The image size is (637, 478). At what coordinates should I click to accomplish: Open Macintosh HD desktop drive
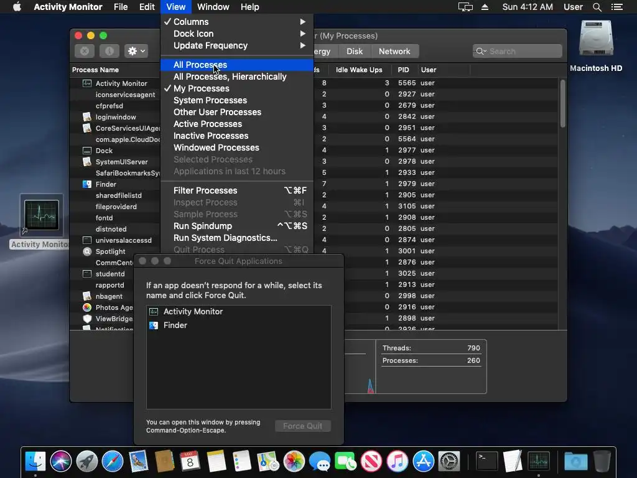pyautogui.click(x=596, y=39)
